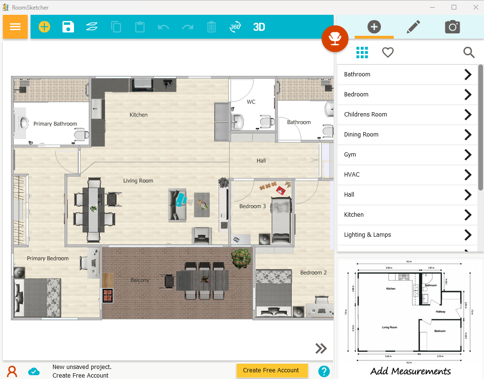Undo the last action
This screenshot has width=484, height=379.
164,27
